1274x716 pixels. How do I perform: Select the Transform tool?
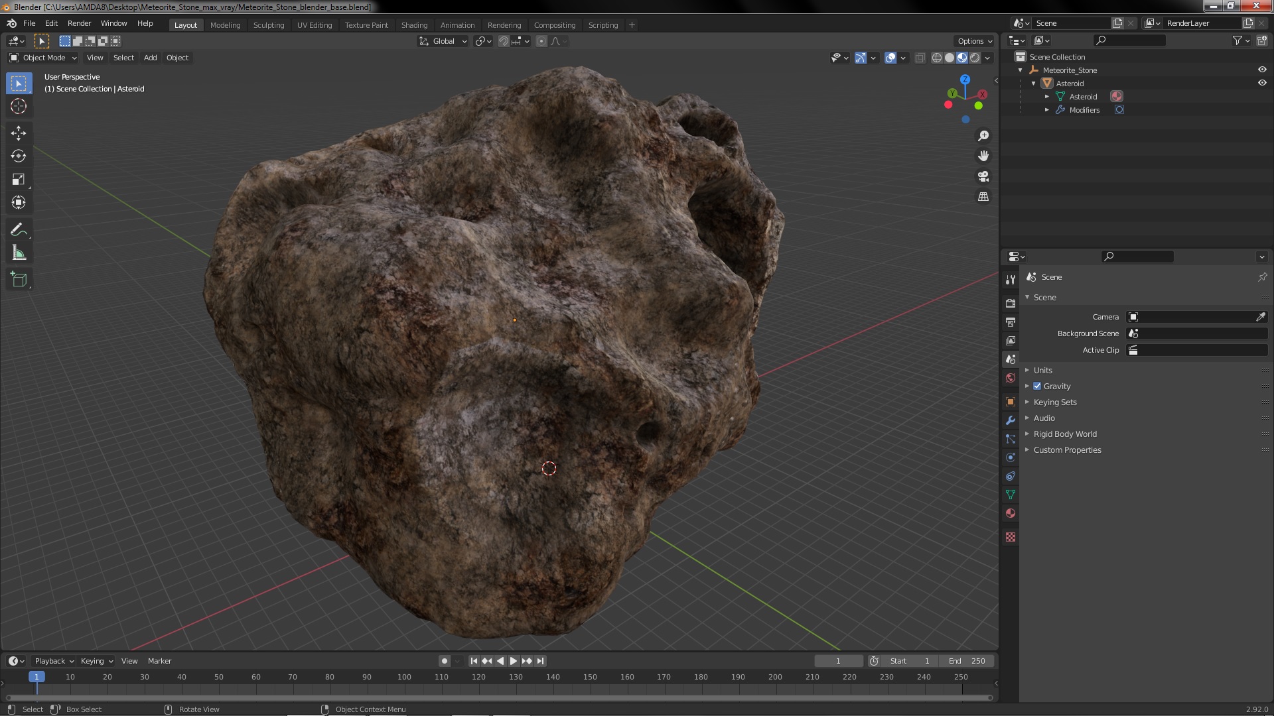coord(19,203)
